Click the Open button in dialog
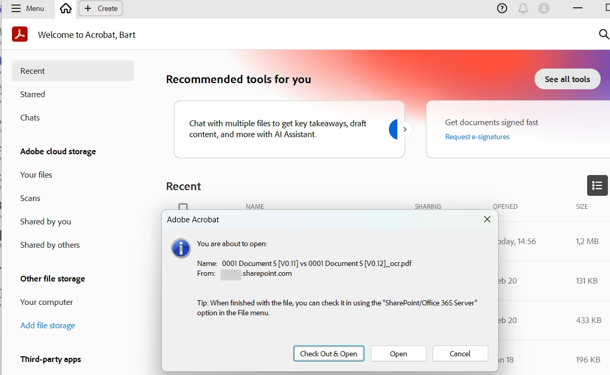Image resolution: width=610 pixels, height=375 pixels. click(x=398, y=354)
